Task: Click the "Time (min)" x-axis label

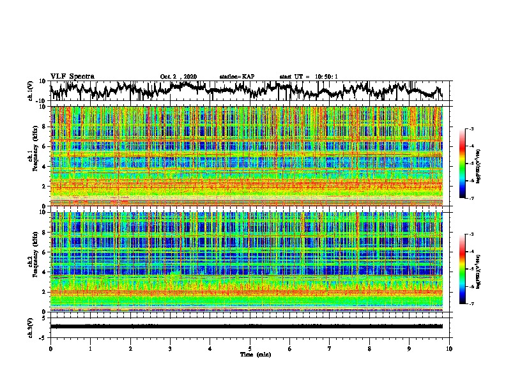Action: pos(256,355)
